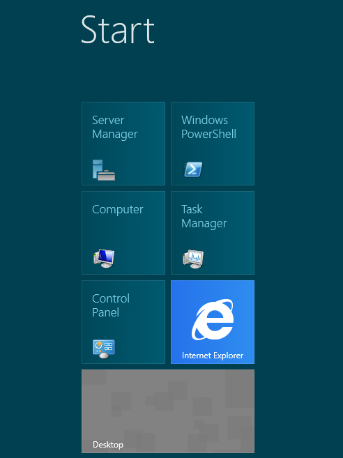The image size is (343, 458).
Task: Start Task Manager via its graph icon
Action: [x=193, y=259]
